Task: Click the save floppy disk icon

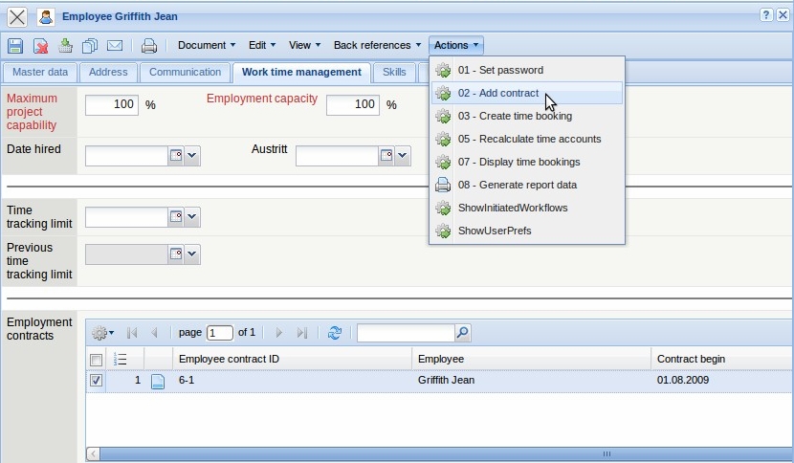Action: tap(15, 45)
